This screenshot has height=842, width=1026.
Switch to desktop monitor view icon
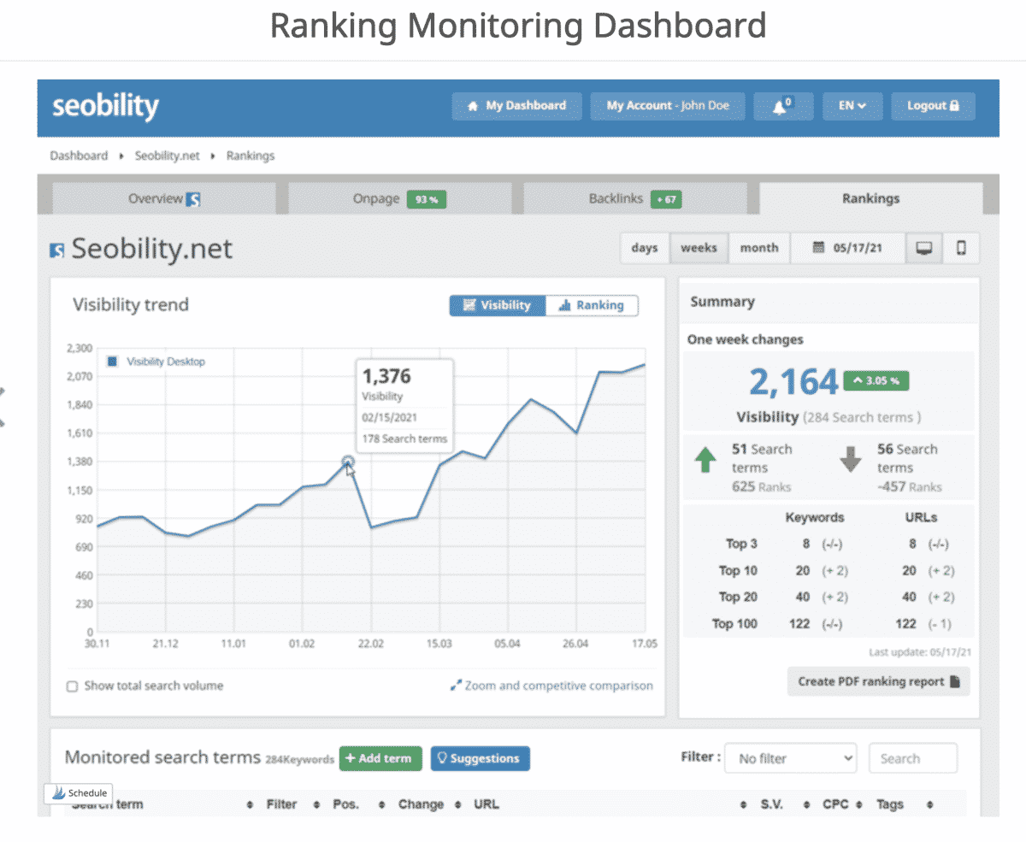coord(923,248)
